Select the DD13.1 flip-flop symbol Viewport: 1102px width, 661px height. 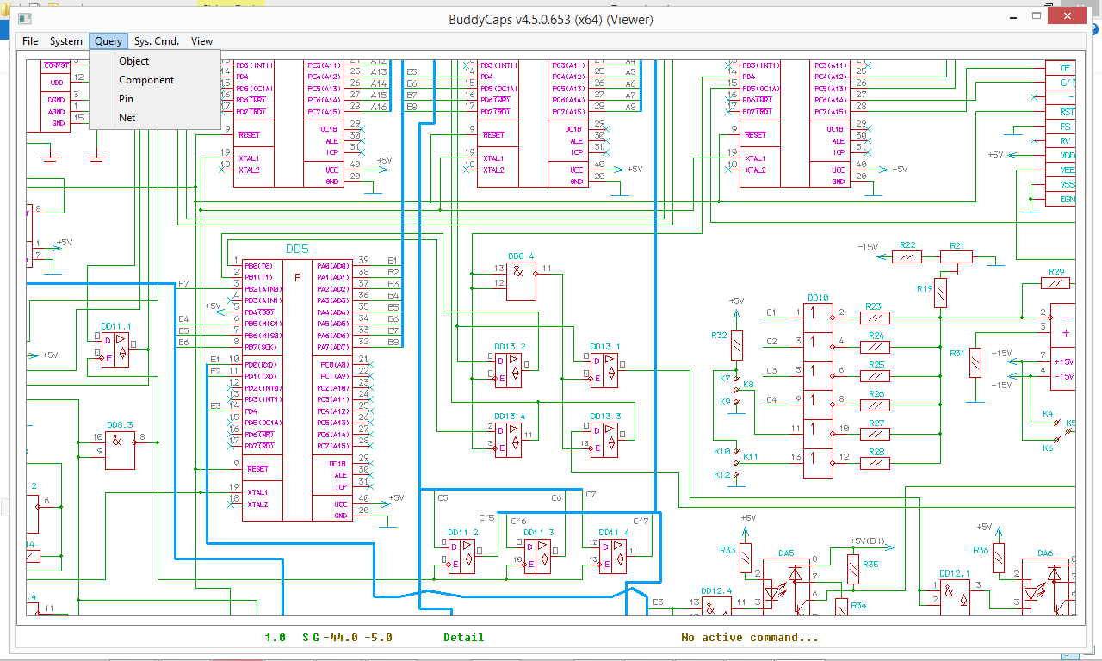coord(604,370)
